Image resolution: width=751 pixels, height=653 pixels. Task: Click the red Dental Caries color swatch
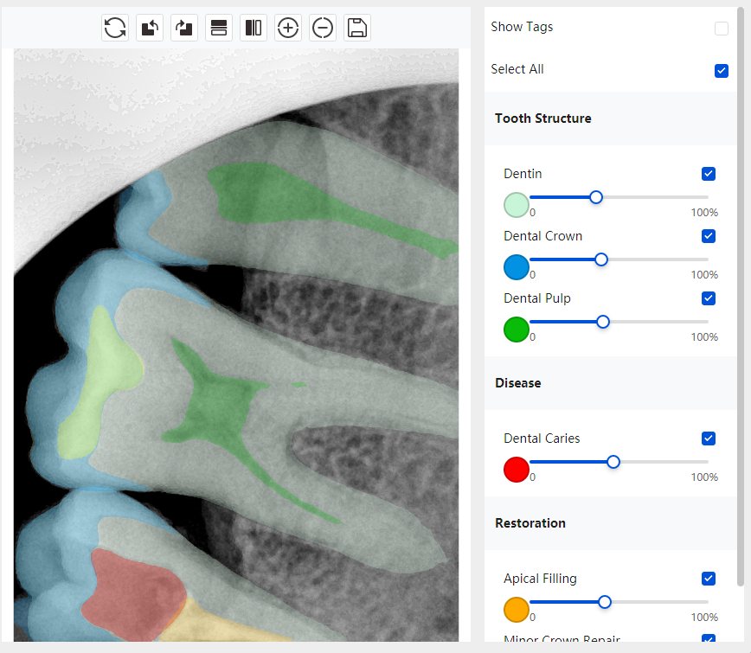(x=517, y=470)
